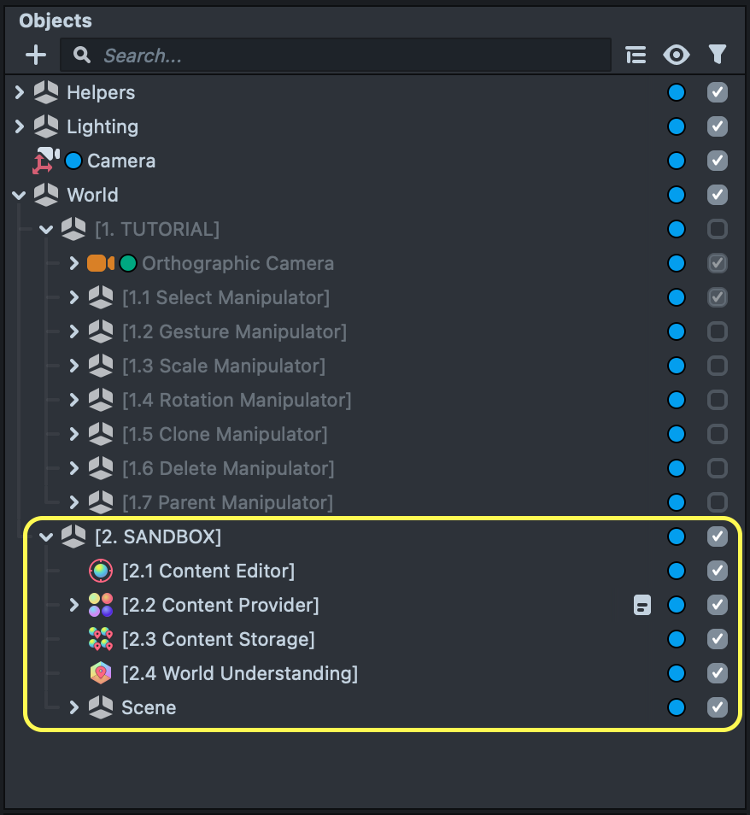This screenshot has width=750, height=815.
Task: Open the funnel filter icon
Action: [x=718, y=56]
